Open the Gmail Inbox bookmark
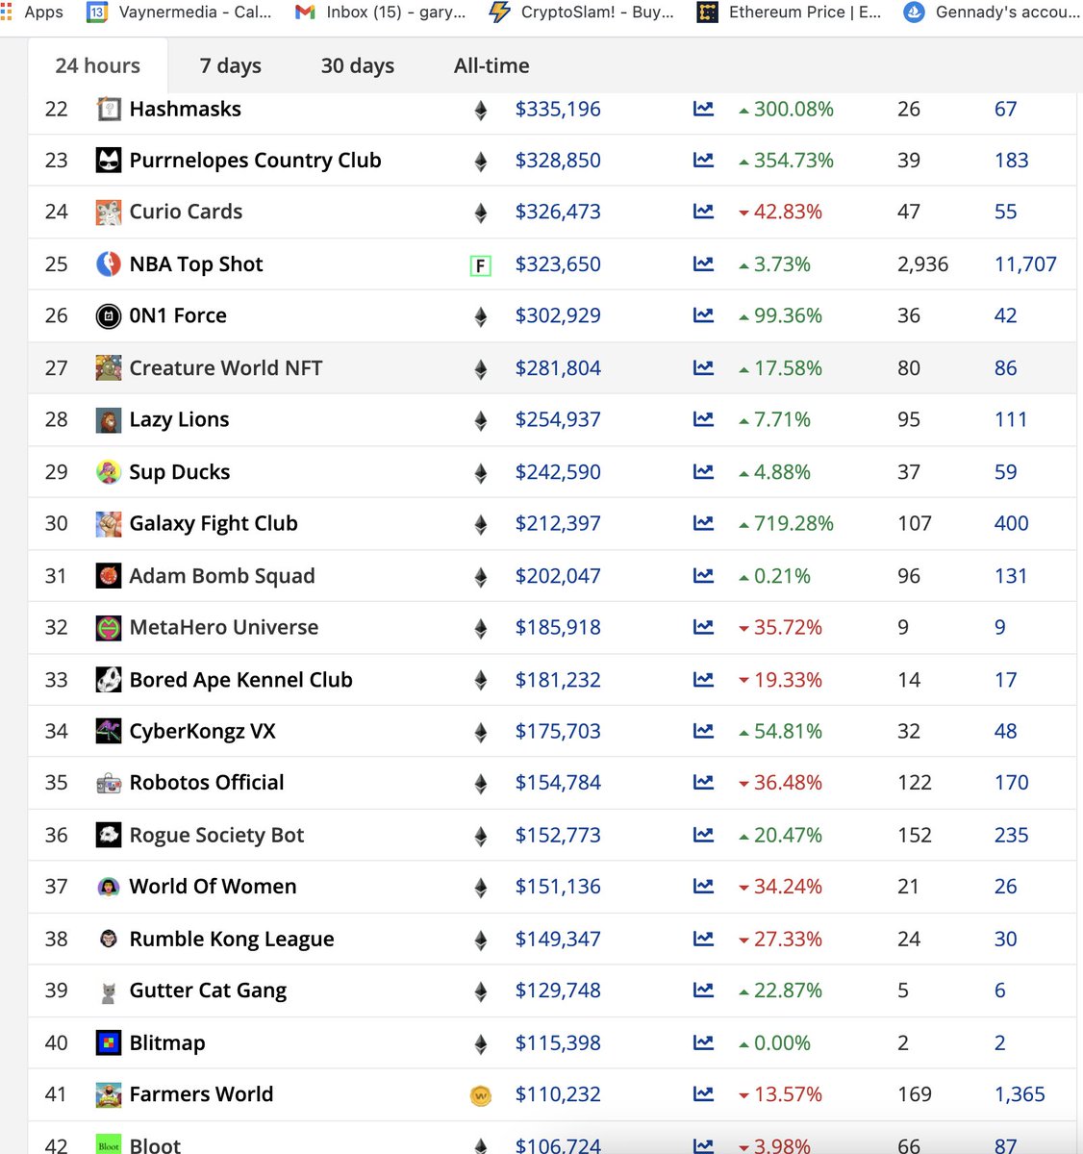1083x1154 pixels. point(380,13)
